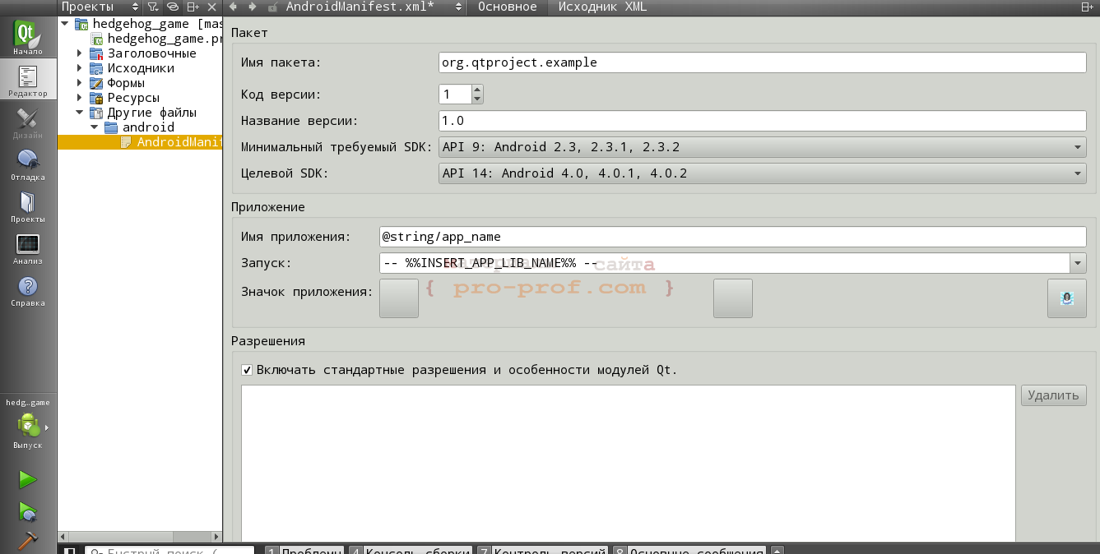Viewport: 1100px width, 554px height.
Task: Decrease the Код версии value
Action: [477, 99]
